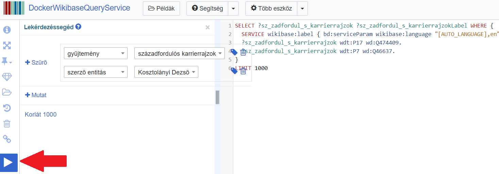Expand the Kosztolányi Dezső value dropdown
Image resolution: width=499 pixels, height=174 pixels.
click(166, 72)
